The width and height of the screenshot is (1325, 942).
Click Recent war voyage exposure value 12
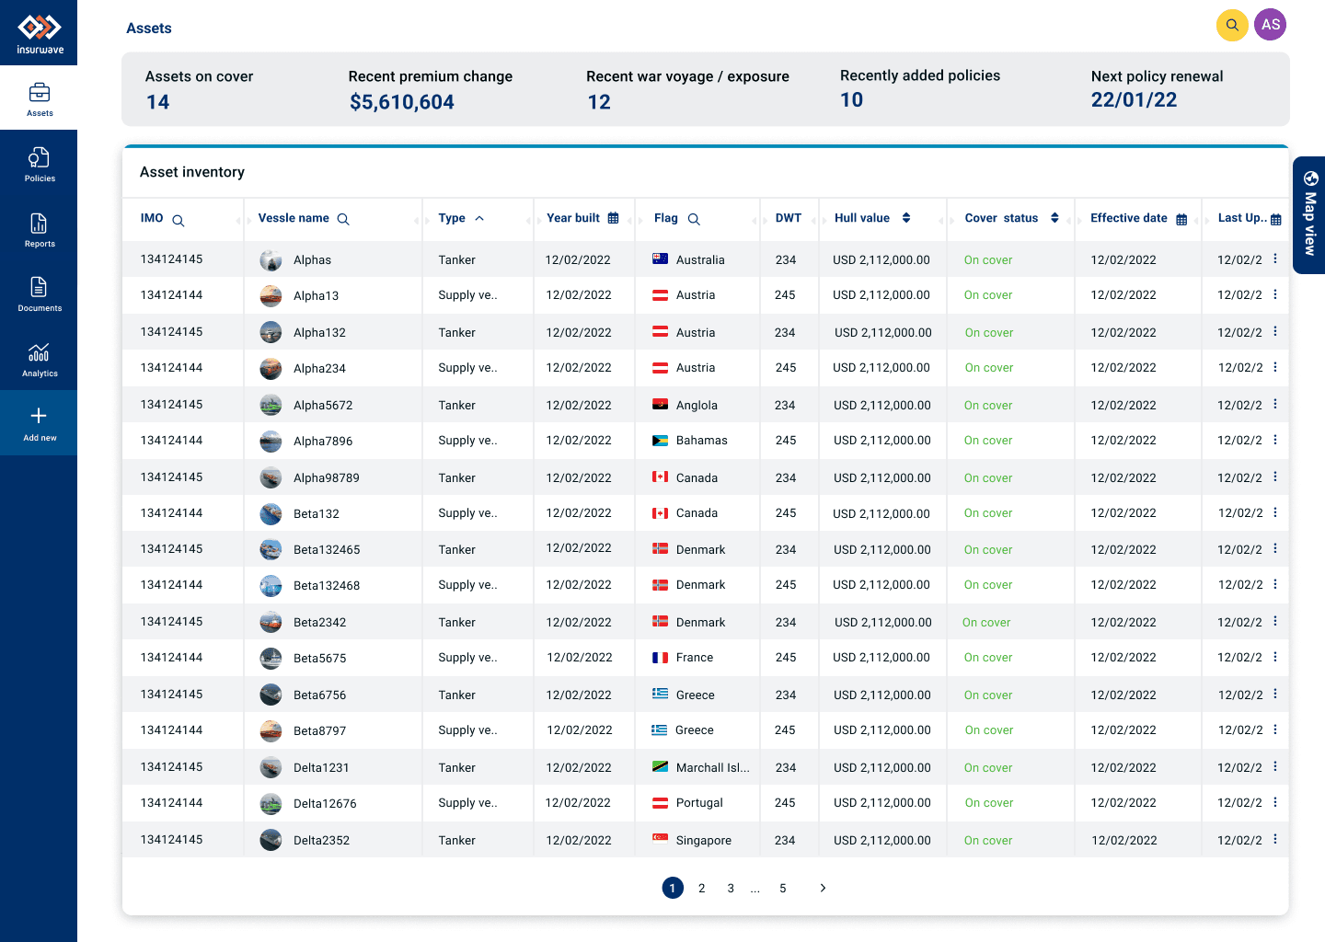tap(599, 102)
